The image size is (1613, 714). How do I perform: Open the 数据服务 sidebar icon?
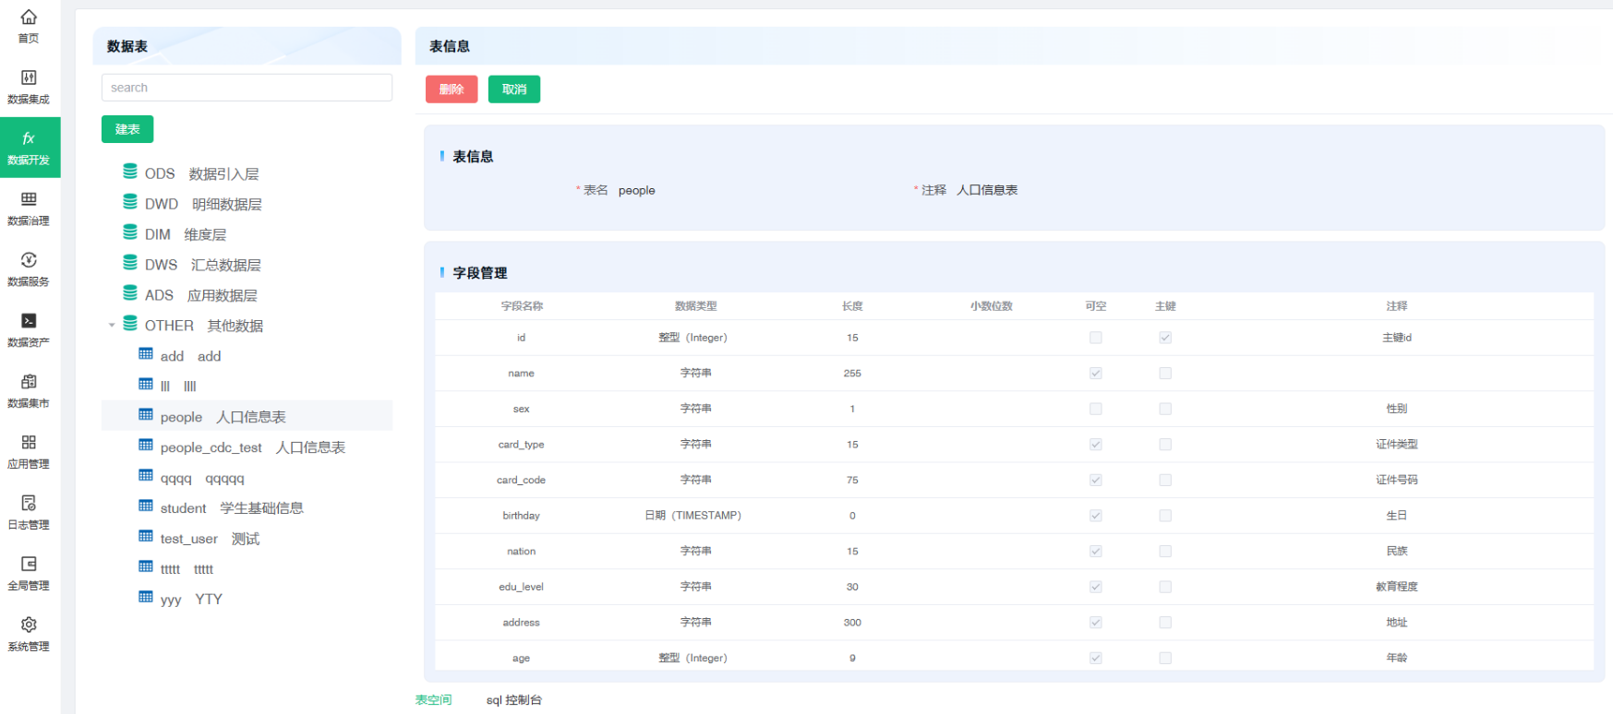pyautogui.click(x=29, y=261)
